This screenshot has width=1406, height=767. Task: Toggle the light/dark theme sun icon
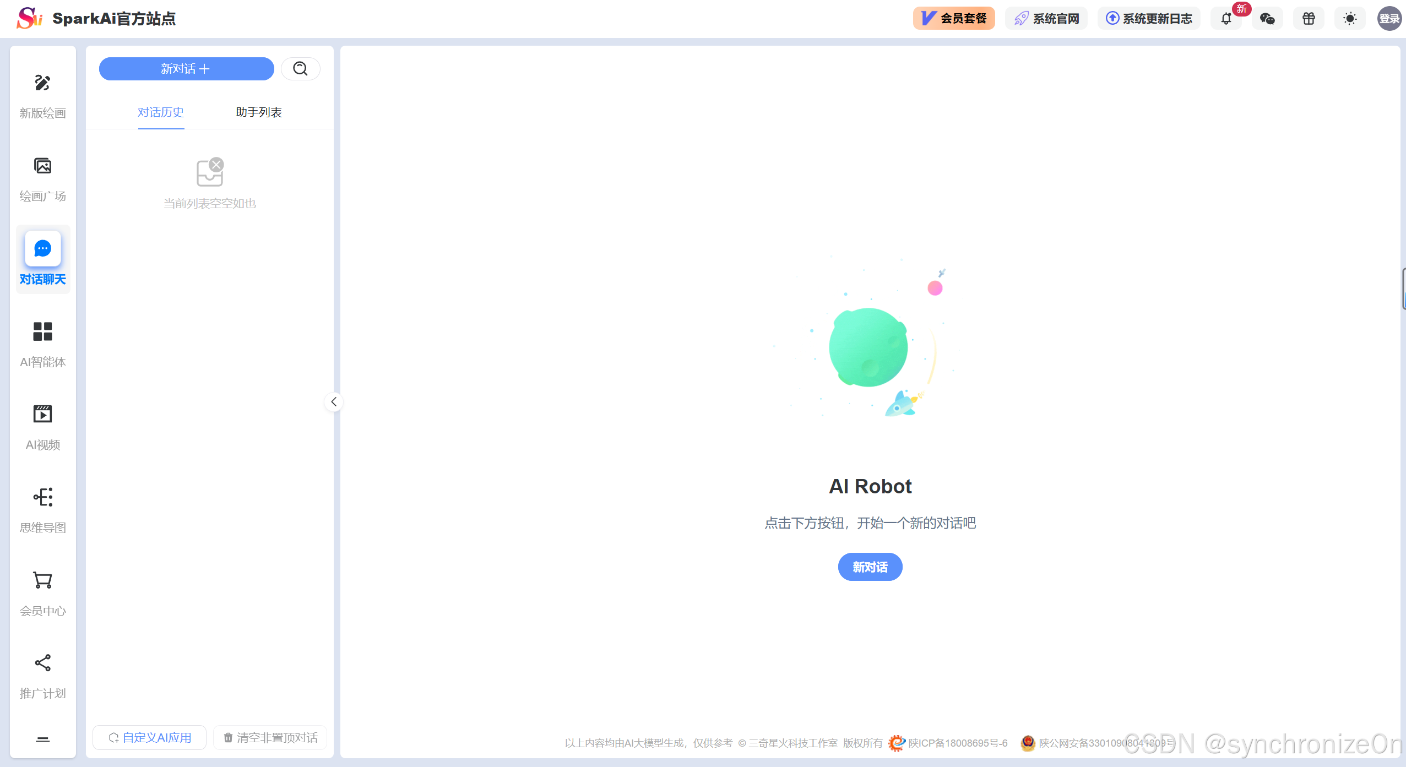[1350, 19]
